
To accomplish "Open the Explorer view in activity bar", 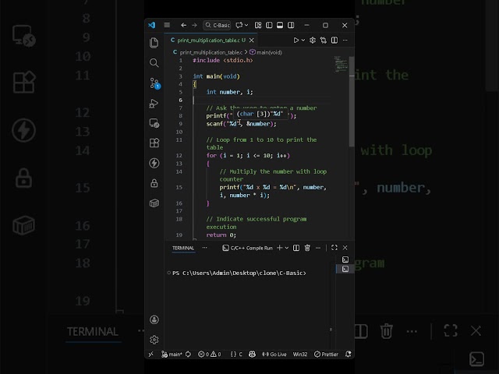I will (x=154, y=43).
